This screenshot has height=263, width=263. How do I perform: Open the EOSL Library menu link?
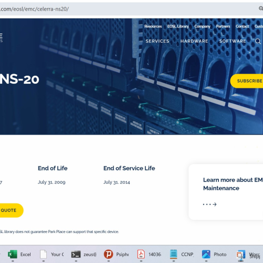178,26
